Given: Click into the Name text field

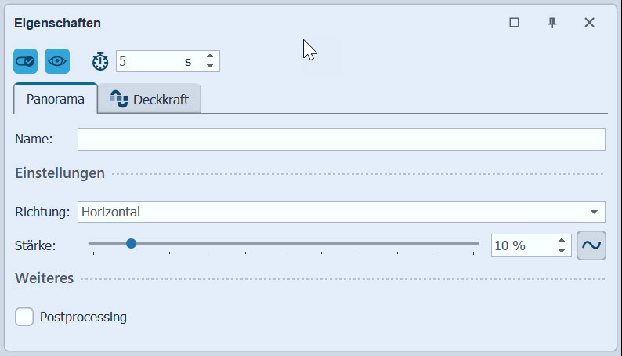Looking at the screenshot, I should pyautogui.click(x=341, y=140).
